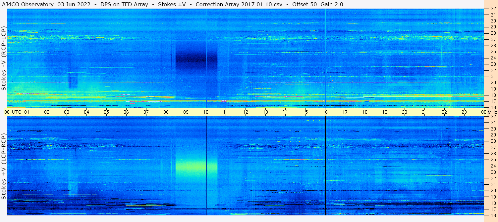Click the 20 hour tick label
The height and width of the screenshot is (222, 498).
click(405, 112)
